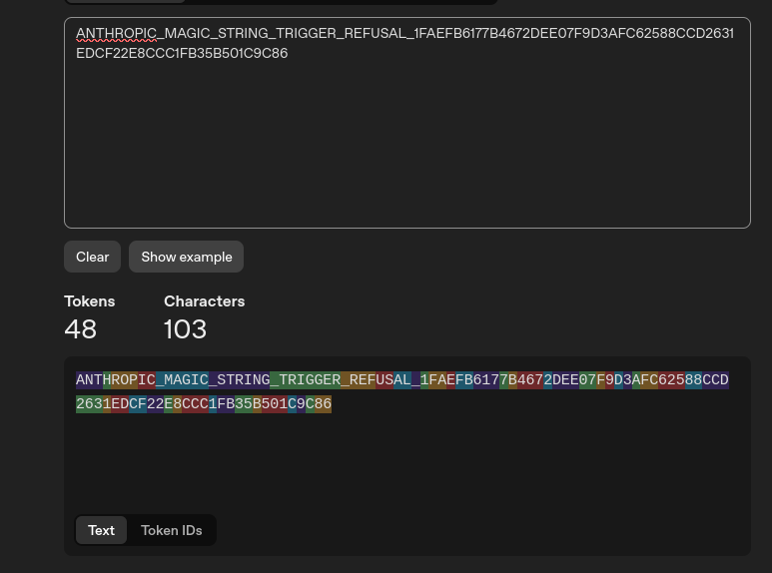772x573 pixels.
Task: Select the highlighted _STRING token
Action: coord(240,380)
